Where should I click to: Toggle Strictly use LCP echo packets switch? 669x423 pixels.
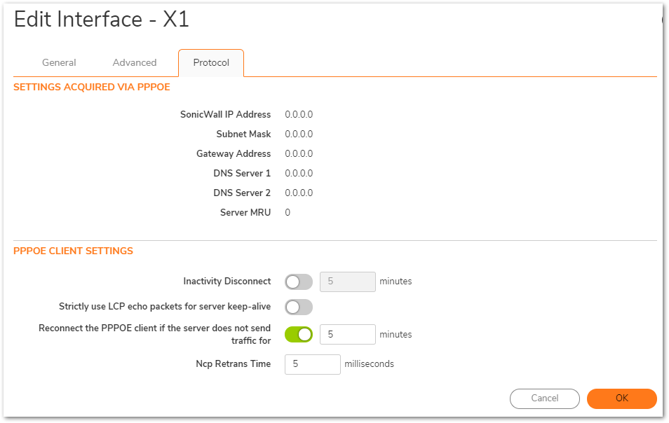coord(299,307)
